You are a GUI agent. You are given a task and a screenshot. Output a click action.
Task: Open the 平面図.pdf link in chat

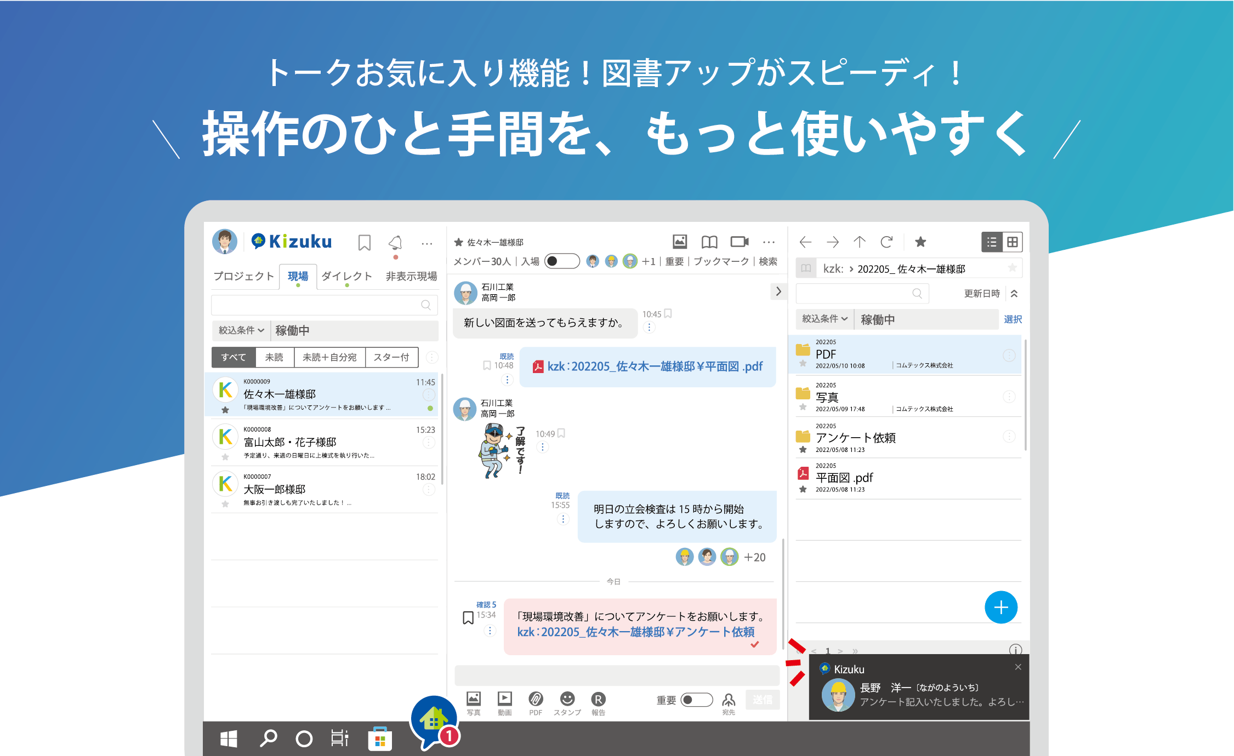[654, 366]
